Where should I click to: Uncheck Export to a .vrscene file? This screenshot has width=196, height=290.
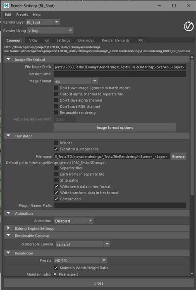point(56,149)
